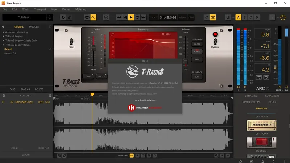290x163 pixels.
Task: Open the File menu
Action: [x=5, y=9]
